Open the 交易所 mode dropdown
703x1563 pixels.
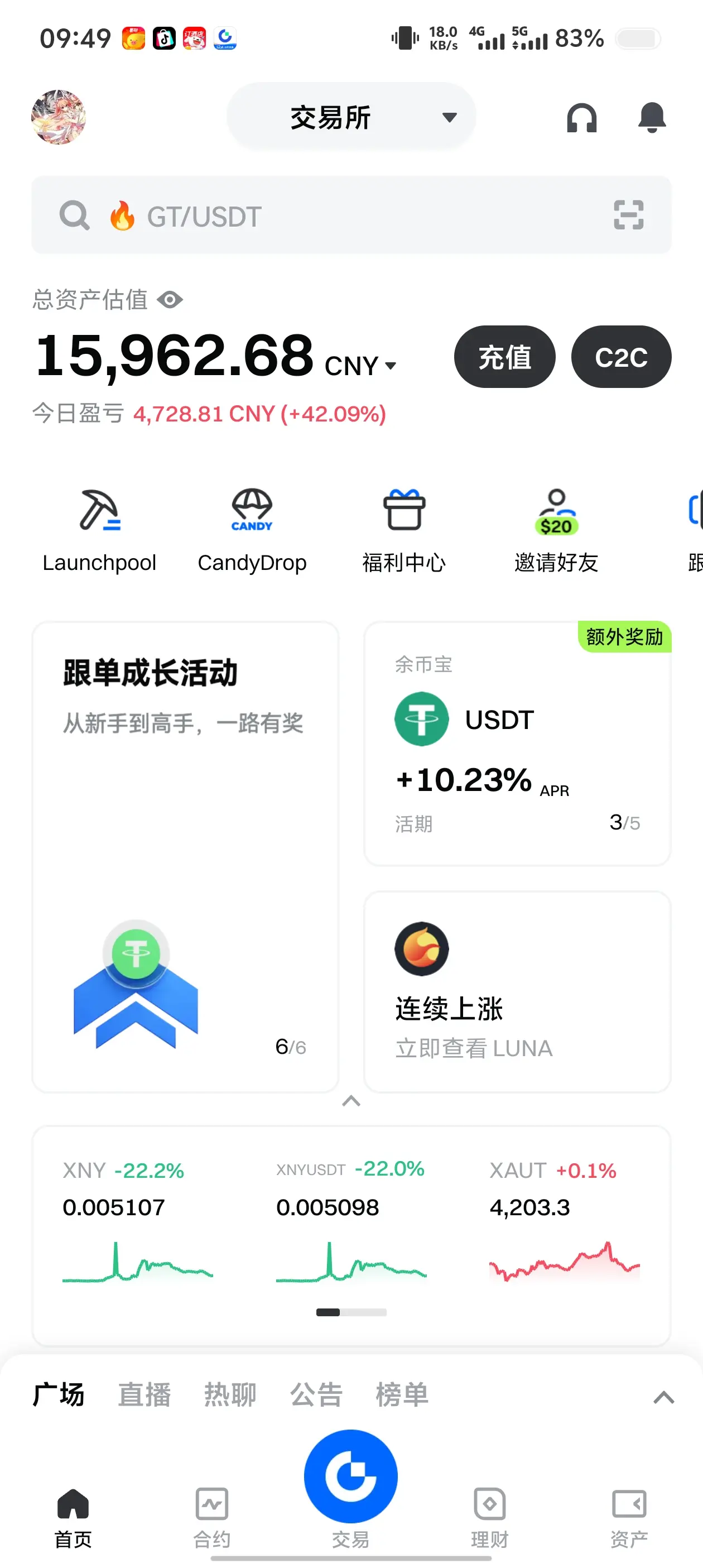coord(351,117)
